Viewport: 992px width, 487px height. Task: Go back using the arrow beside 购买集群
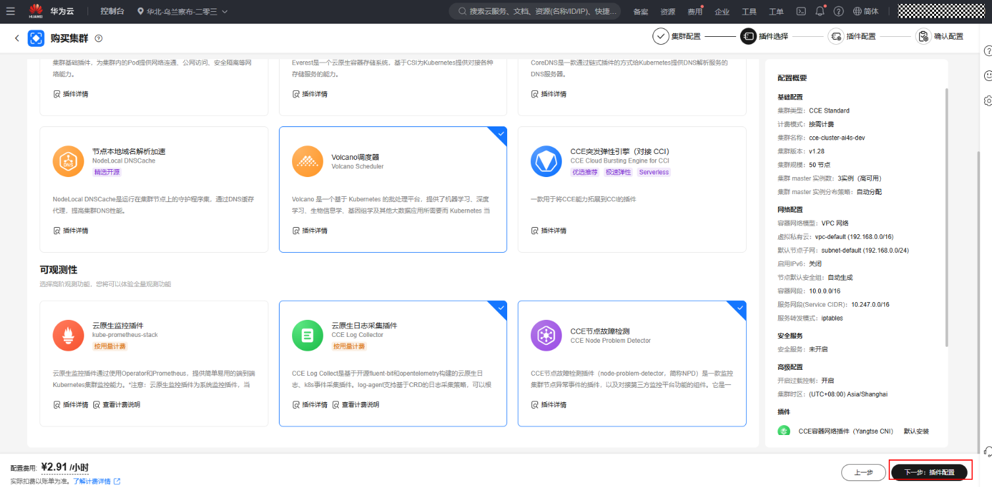16,38
